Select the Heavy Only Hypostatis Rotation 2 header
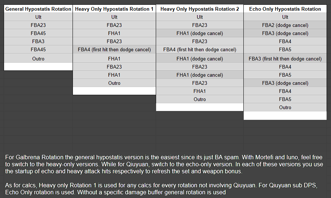 click(200, 9)
